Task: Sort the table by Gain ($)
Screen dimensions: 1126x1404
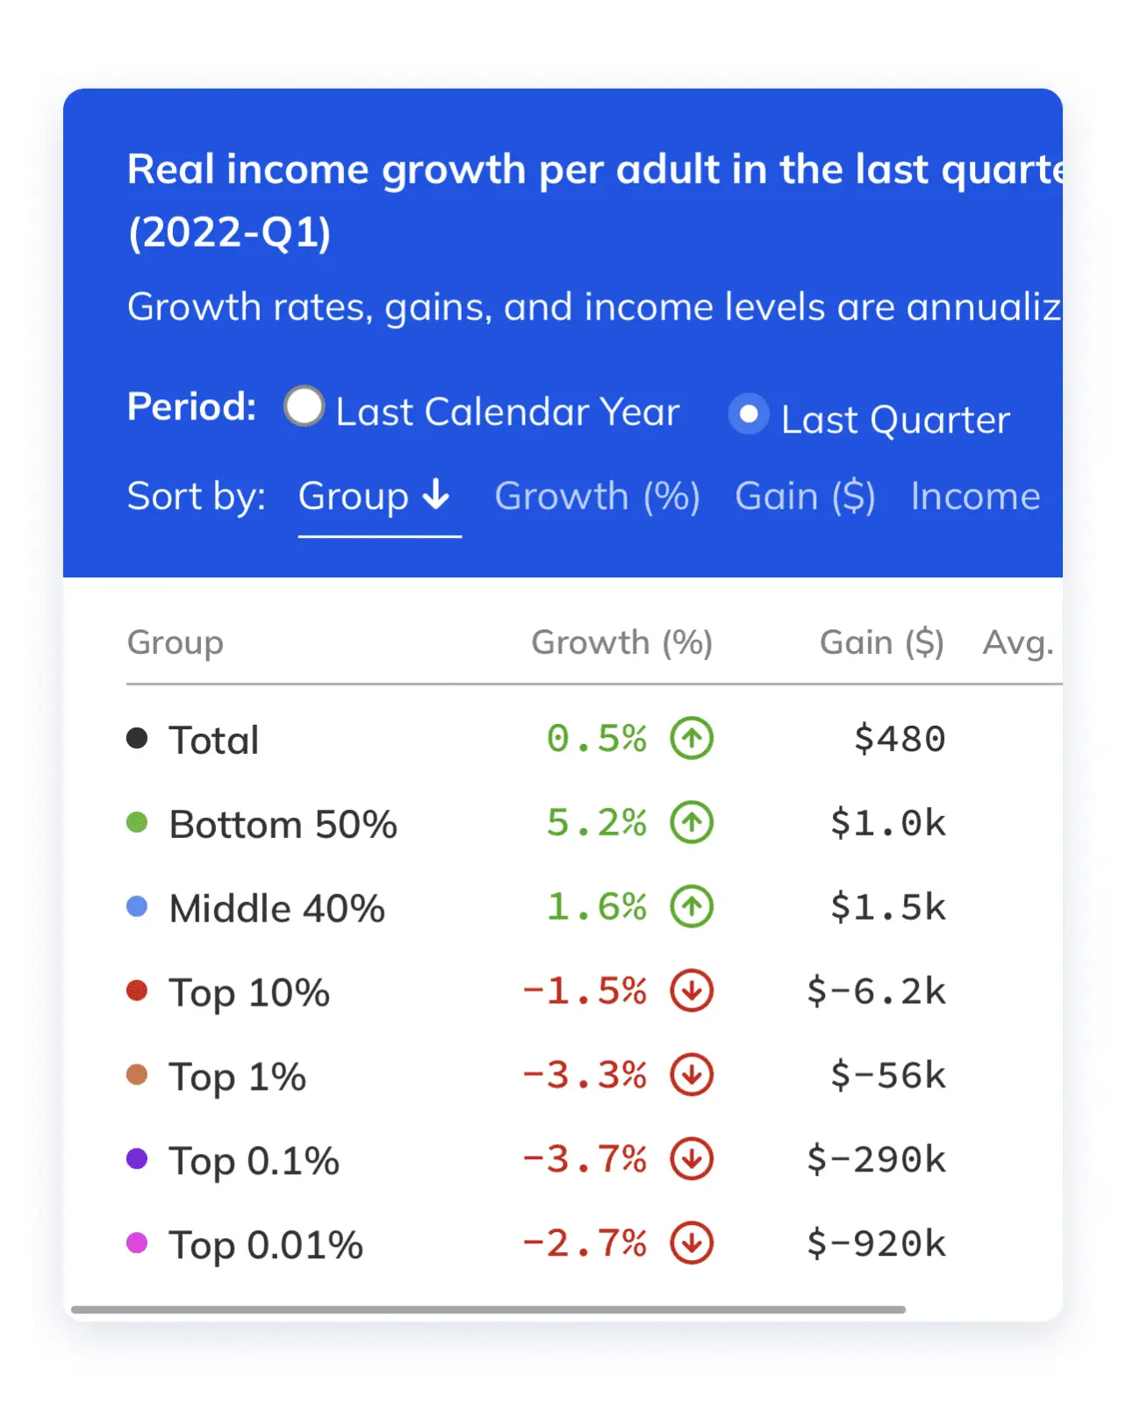Action: click(805, 497)
